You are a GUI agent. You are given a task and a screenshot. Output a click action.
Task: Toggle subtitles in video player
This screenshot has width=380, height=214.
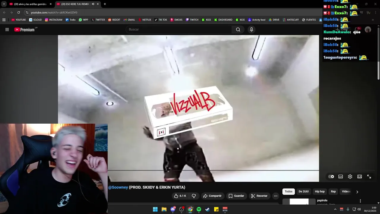pyautogui.click(x=341, y=177)
